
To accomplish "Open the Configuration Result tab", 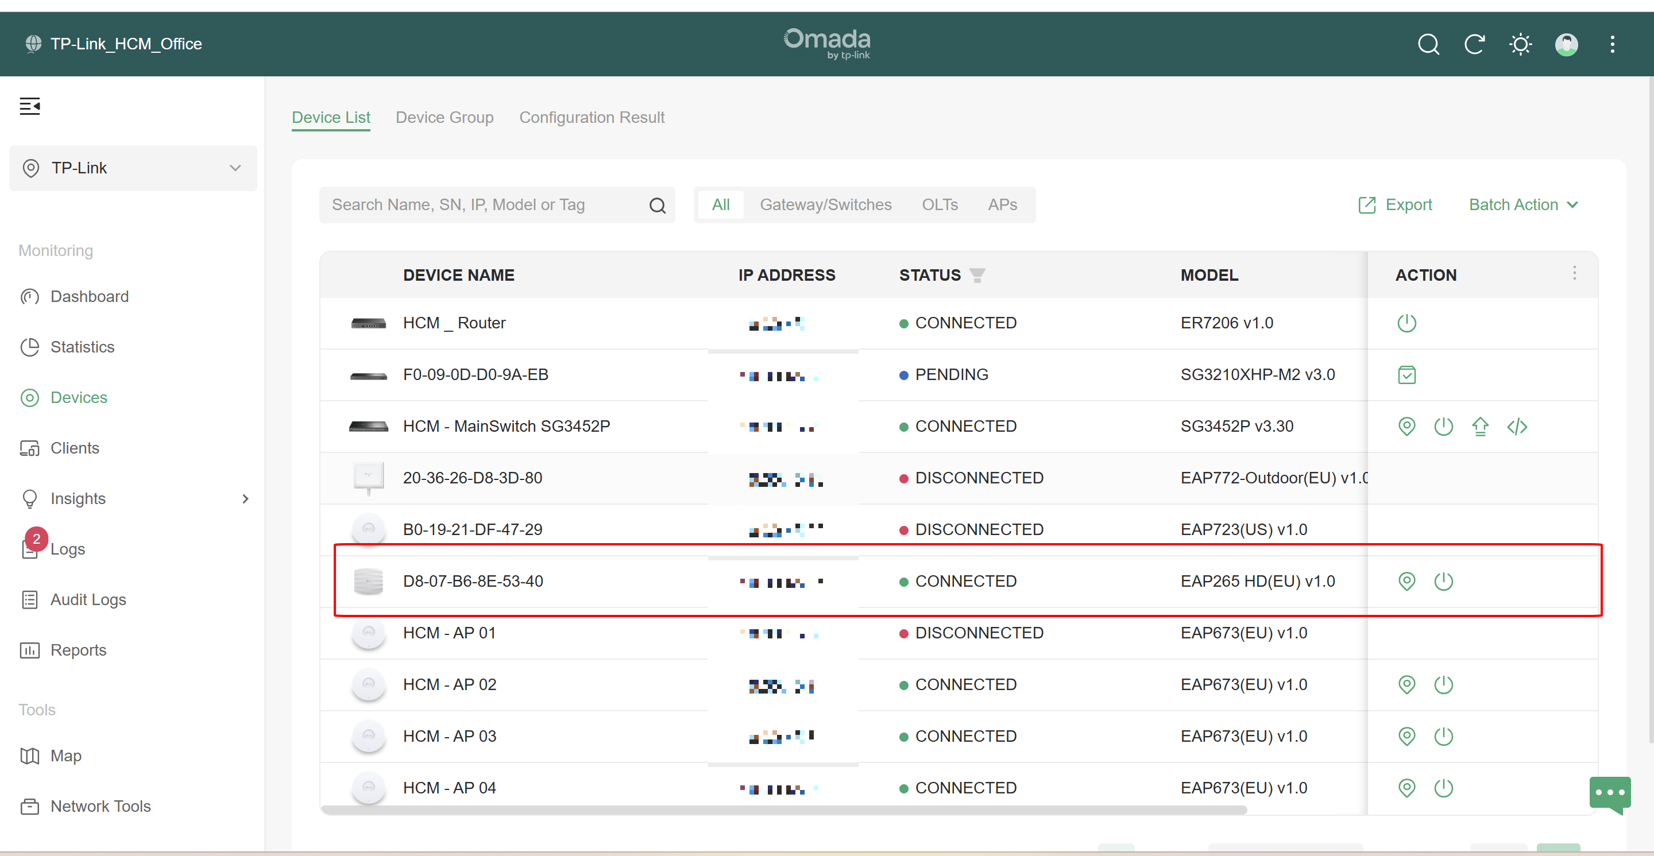I will click(592, 118).
